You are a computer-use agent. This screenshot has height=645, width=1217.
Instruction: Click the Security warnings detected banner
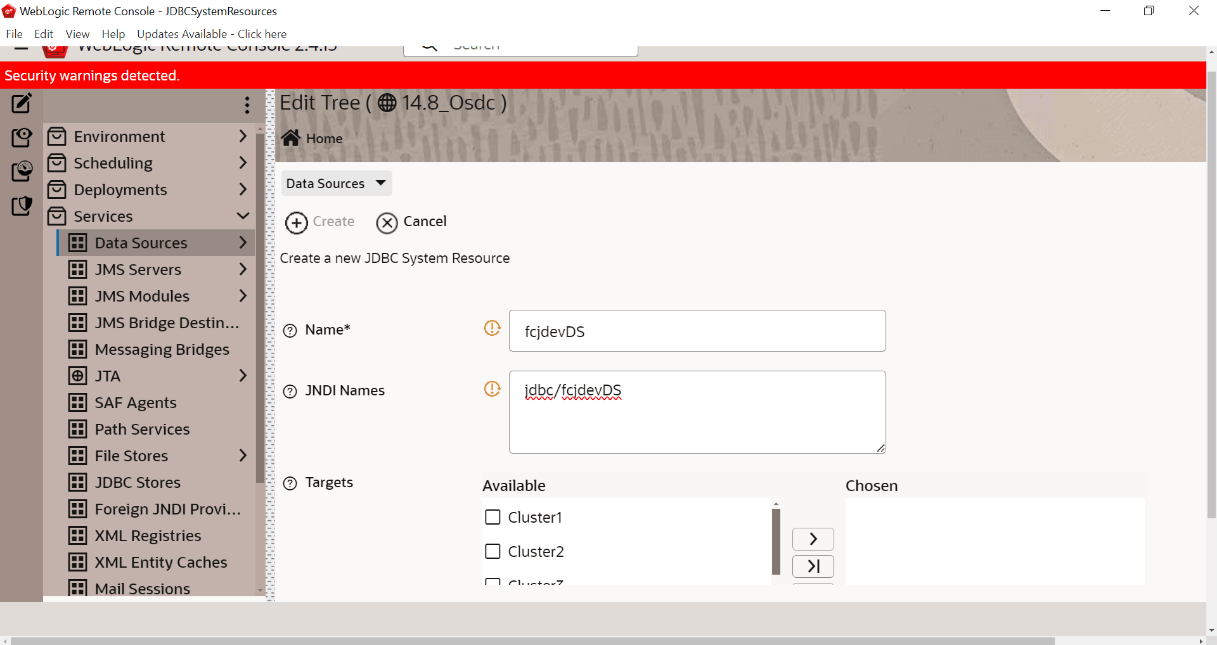coord(603,75)
